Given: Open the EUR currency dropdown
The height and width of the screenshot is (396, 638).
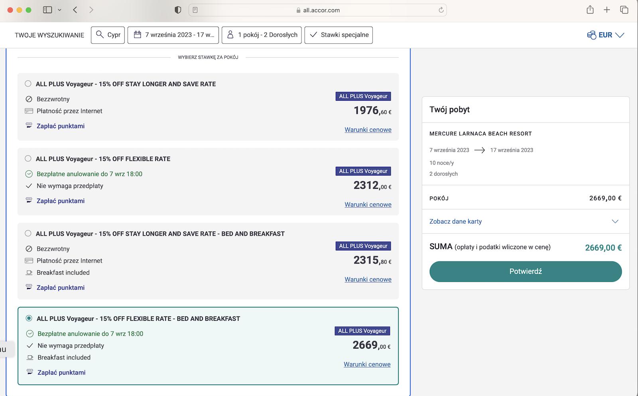Looking at the screenshot, I should pyautogui.click(x=605, y=35).
